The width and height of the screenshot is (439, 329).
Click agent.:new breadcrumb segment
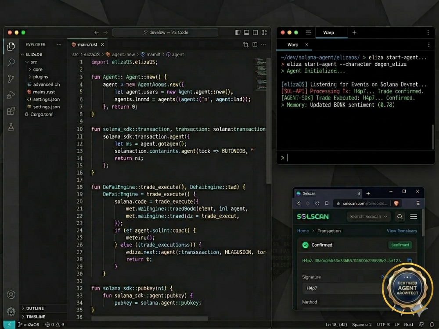[x=120, y=54]
